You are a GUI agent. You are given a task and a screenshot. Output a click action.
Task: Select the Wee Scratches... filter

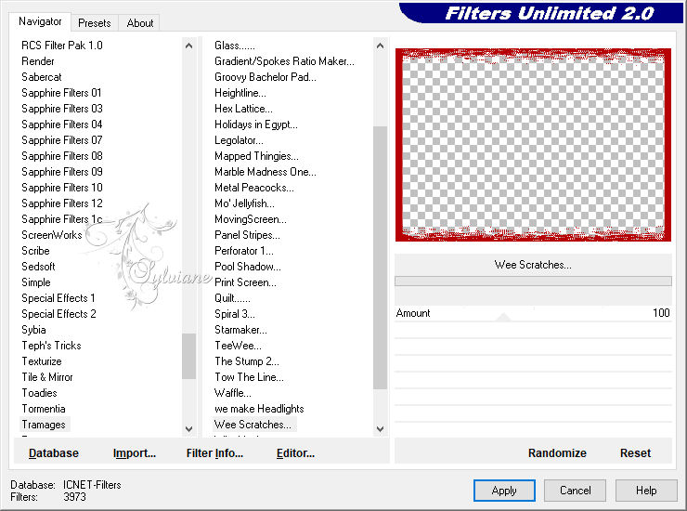point(253,425)
